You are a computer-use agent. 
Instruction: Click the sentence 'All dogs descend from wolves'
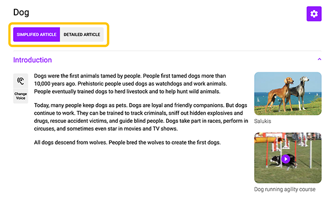point(71,143)
